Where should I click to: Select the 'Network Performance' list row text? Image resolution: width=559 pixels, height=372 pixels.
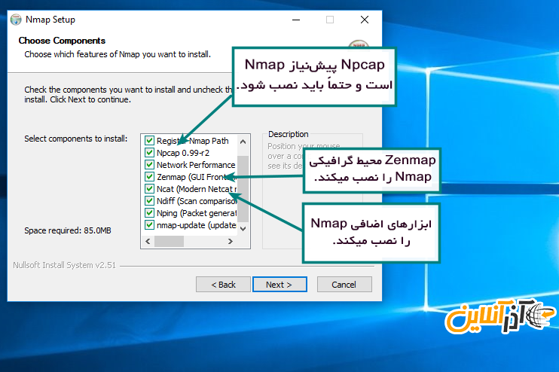pyautogui.click(x=196, y=165)
